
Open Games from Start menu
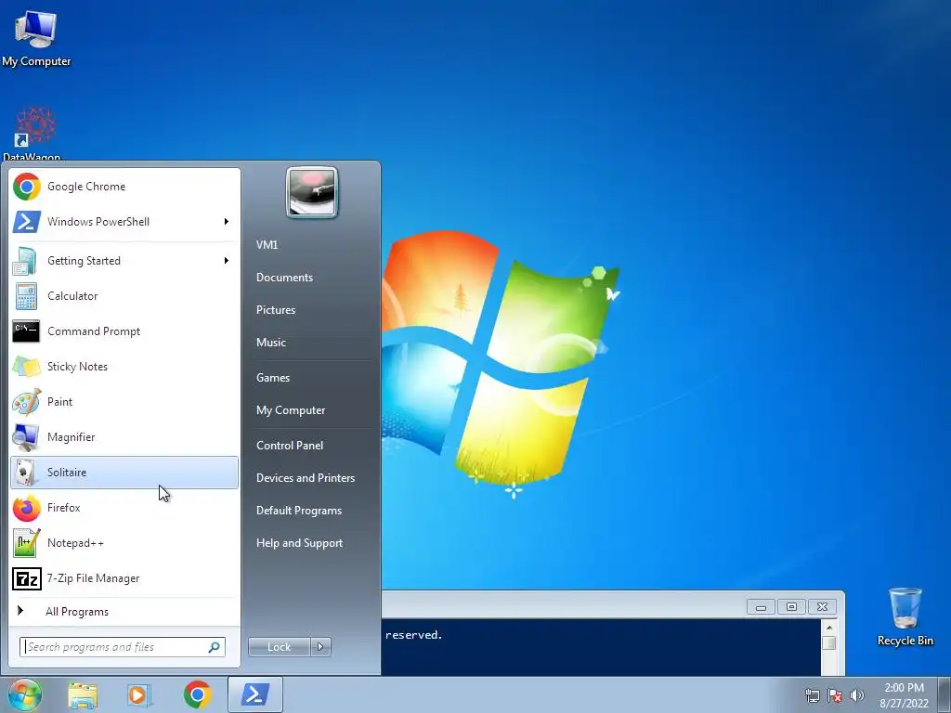pos(273,378)
